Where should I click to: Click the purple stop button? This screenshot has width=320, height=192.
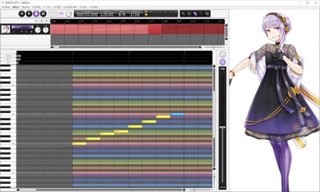[36, 14]
